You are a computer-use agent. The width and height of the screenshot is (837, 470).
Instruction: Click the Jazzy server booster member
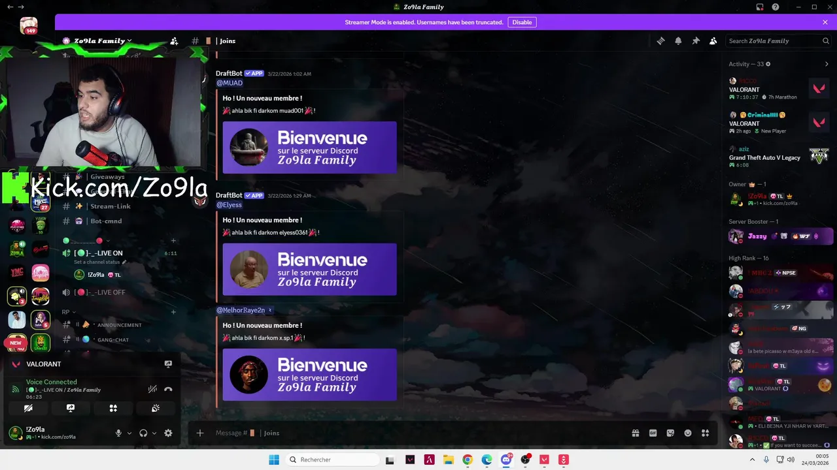(x=780, y=236)
